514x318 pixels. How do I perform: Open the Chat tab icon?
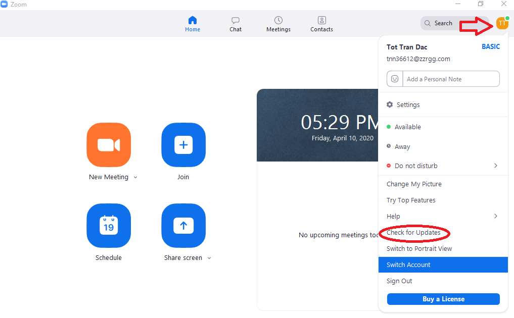point(236,21)
